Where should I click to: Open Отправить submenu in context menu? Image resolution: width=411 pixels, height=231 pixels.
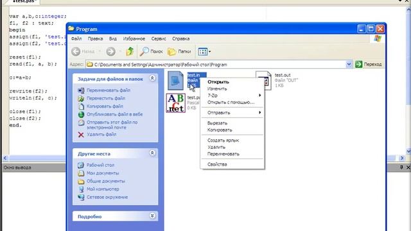[x=232, y=113]
